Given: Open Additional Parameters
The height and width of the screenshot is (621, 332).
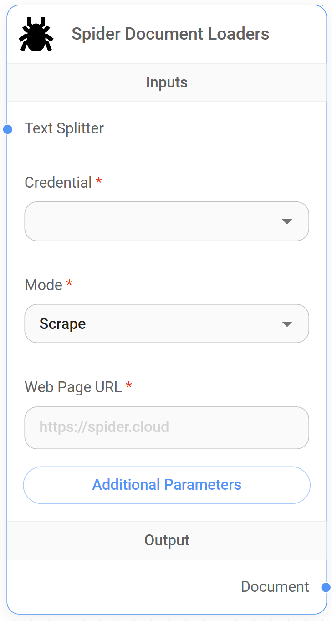Looking at the screenshot, I should tap(167, 485).
